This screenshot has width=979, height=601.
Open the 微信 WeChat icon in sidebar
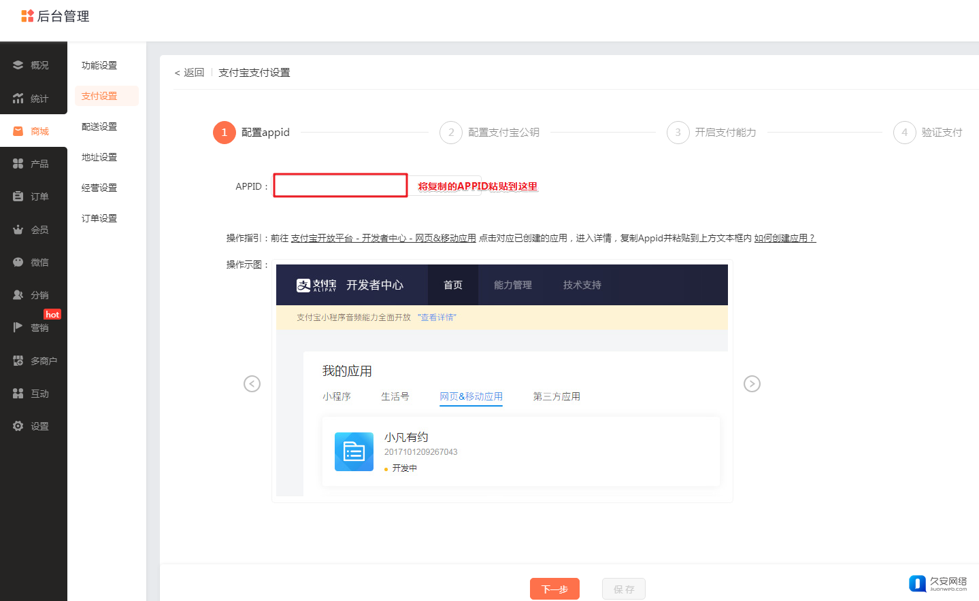click(x=18, y=262)
